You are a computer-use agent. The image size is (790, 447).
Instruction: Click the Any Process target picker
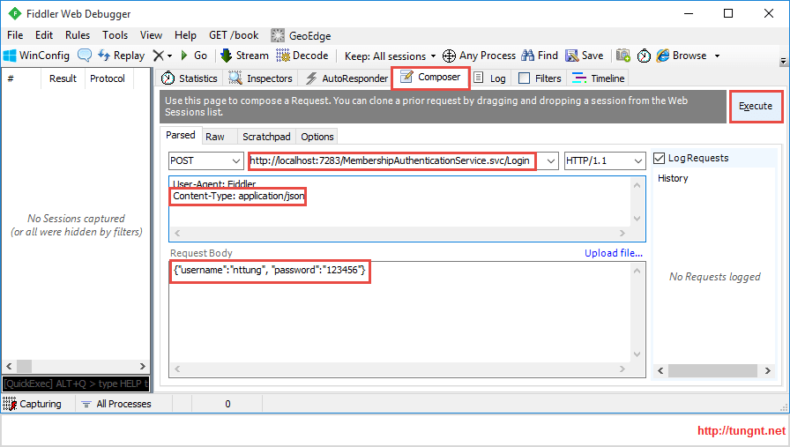tap(479, 56)
